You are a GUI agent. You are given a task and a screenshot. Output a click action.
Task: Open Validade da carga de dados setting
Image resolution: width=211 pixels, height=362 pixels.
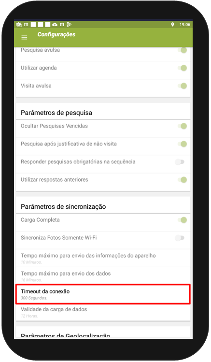pyautogui.click(x=103, y=312)
